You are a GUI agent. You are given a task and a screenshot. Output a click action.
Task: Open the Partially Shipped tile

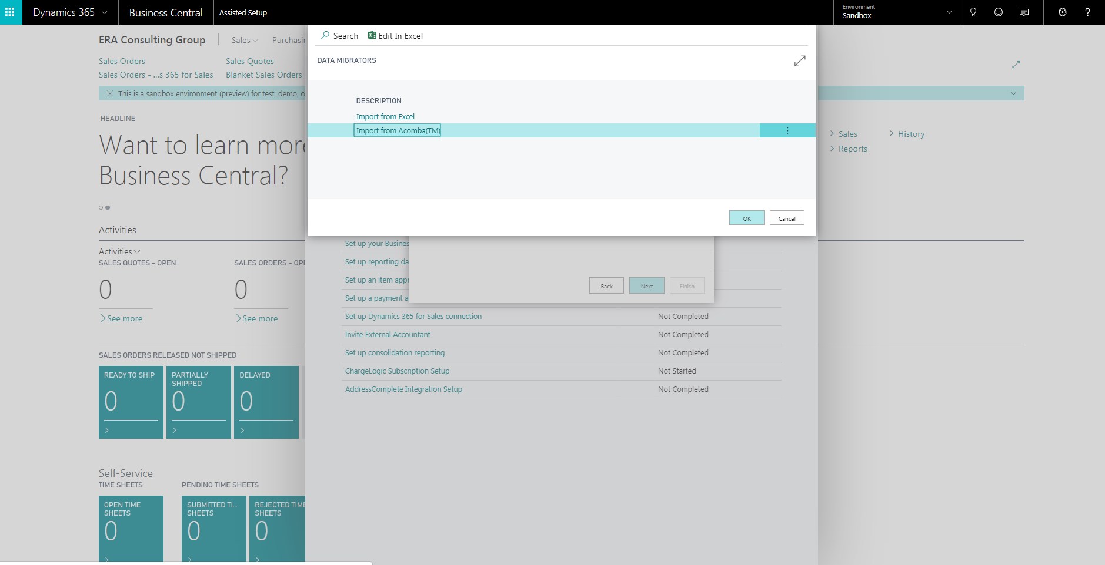pos(199,402)
